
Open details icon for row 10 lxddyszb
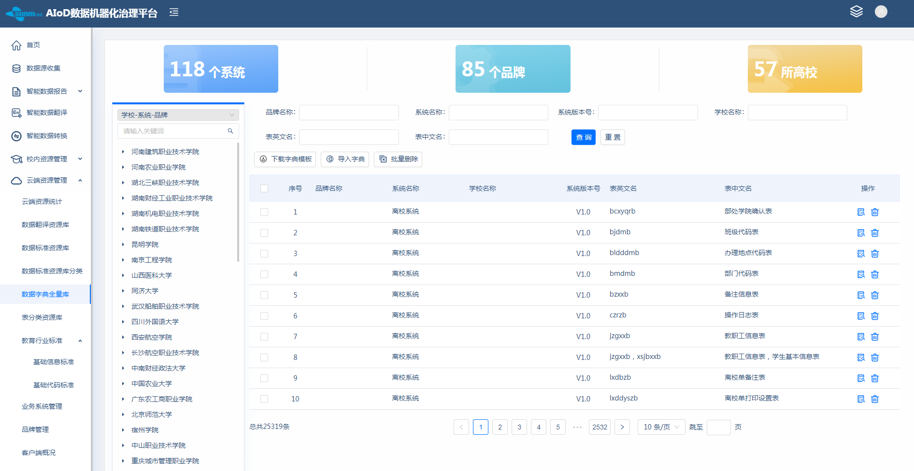pos(861,399)
